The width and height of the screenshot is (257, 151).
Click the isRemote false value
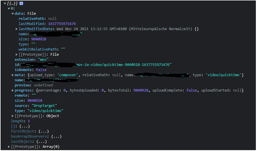[41, 70]
